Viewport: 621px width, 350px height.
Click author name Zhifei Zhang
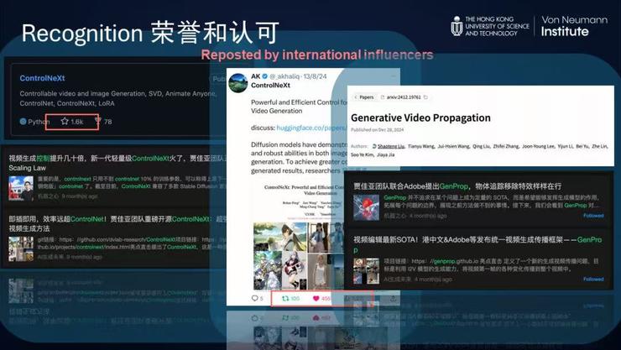506,146
